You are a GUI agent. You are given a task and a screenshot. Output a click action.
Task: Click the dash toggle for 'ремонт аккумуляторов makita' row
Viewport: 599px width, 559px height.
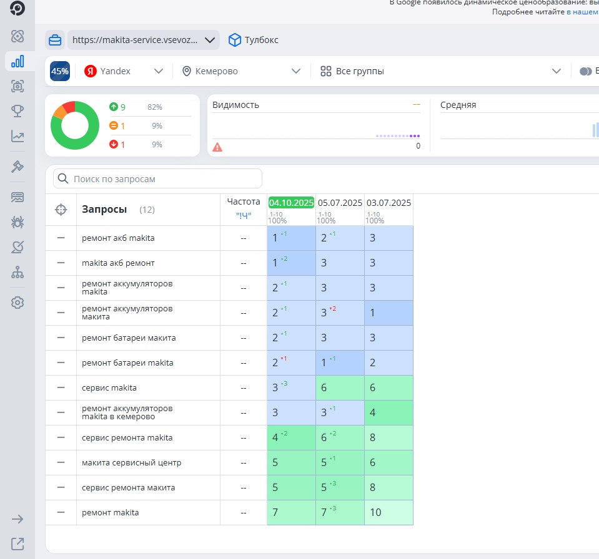pos(61,288)
